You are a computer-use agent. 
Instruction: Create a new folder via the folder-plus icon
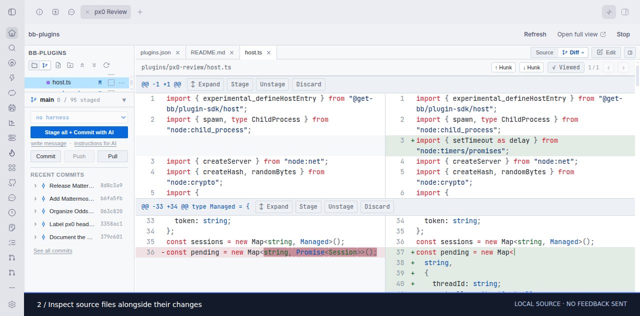pos(70,65)
